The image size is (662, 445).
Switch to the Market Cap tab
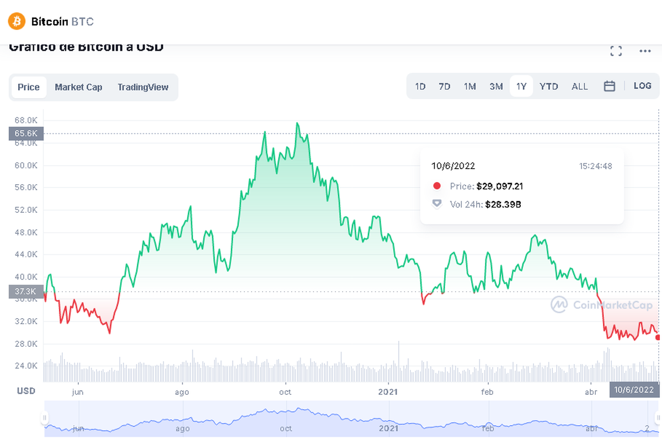(78, 87)
